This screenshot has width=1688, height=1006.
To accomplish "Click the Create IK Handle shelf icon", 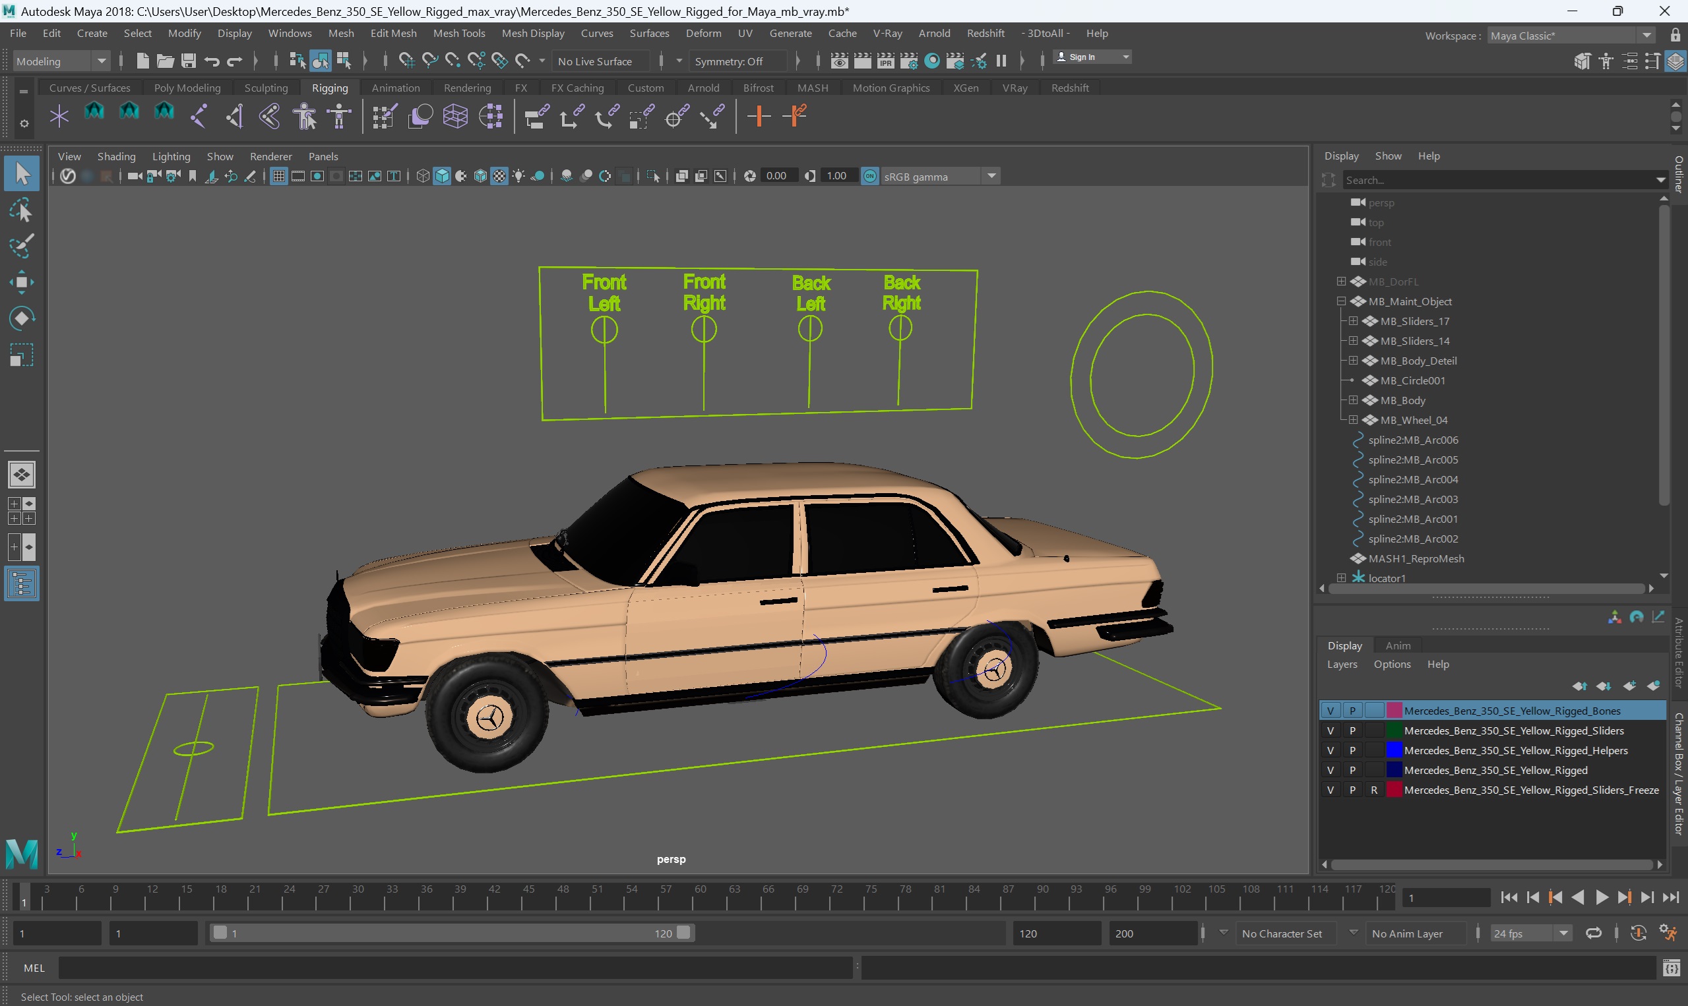I will pyautogui.click(x=234, y=117).
